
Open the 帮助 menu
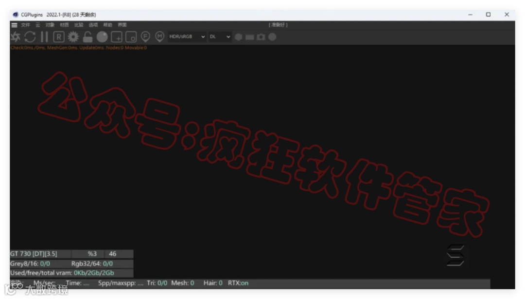pyautogui.click(x=107, y=25)
